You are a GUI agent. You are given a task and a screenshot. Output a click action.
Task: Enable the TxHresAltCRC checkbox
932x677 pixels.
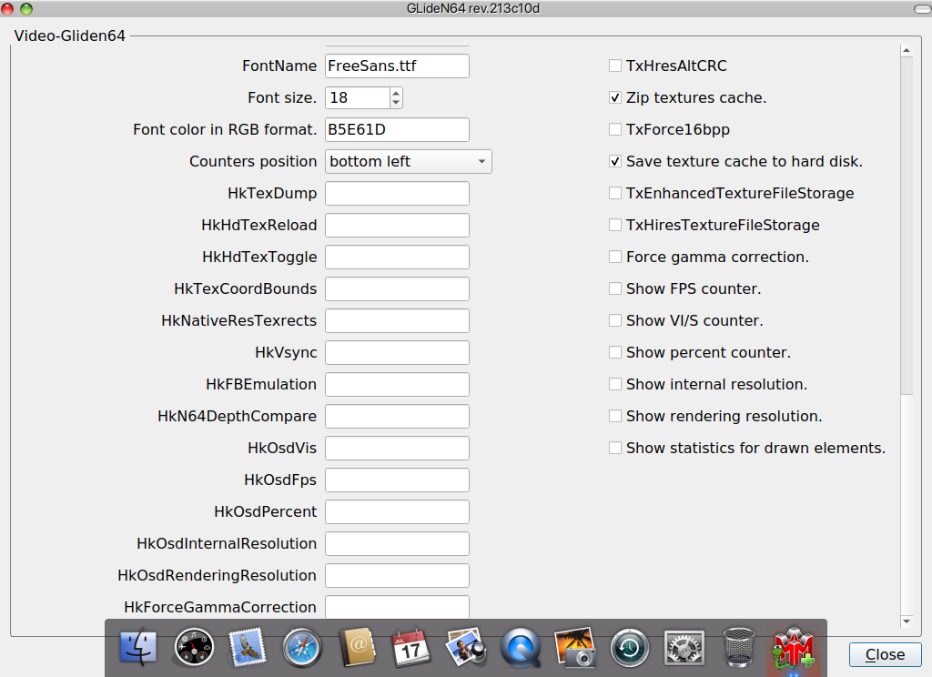pos(616,66)
